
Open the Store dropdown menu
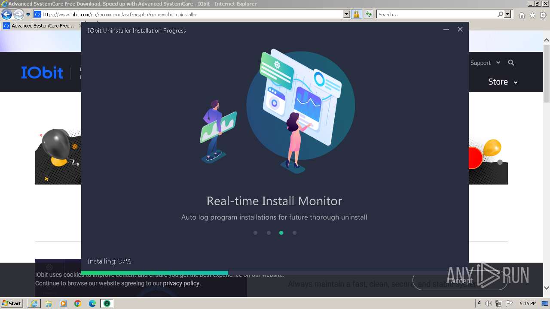pos(503,82)
